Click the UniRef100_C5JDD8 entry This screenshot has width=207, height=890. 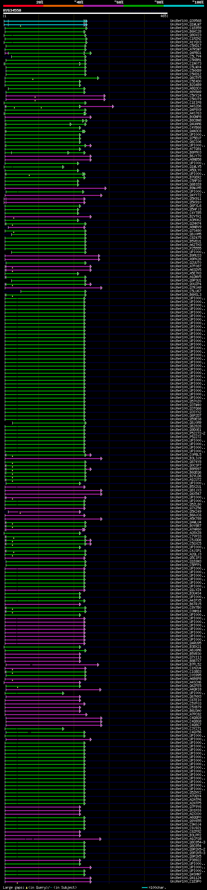pyautogui.click(x=186, y=540)
